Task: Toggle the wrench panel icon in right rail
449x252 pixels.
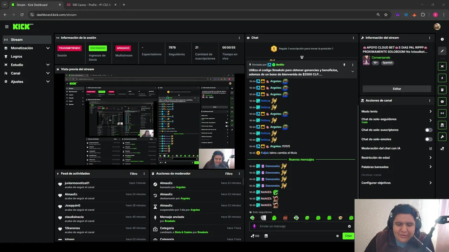Action: click(x=442, y=137)
